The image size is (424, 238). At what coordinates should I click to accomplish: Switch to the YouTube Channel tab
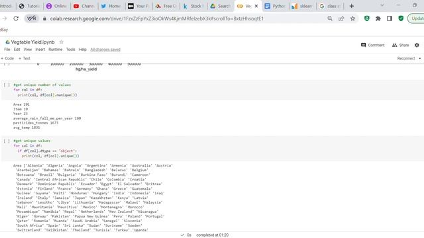point(84,6)
